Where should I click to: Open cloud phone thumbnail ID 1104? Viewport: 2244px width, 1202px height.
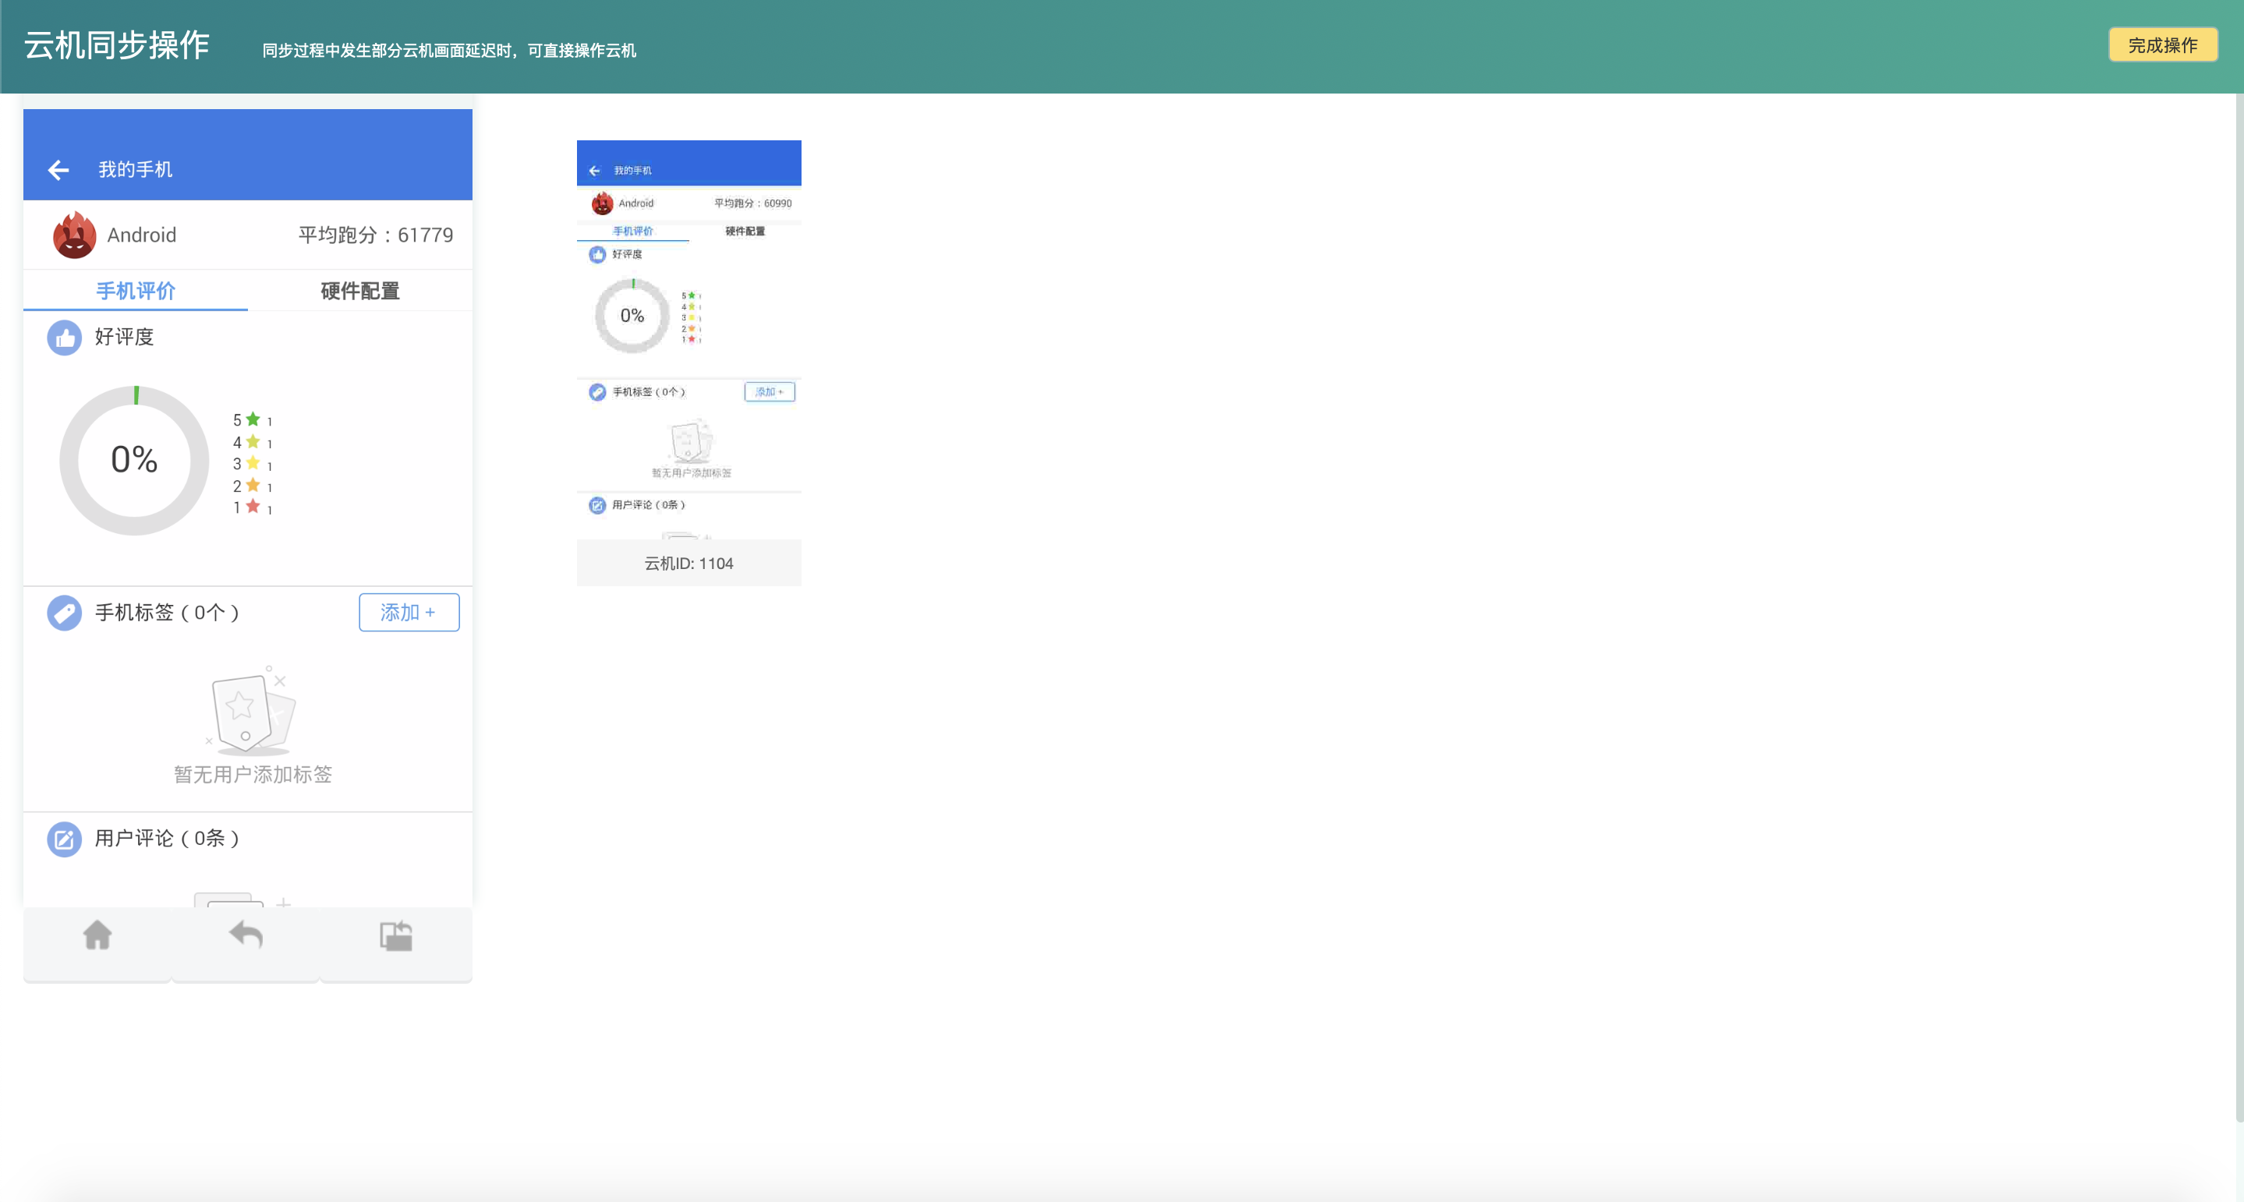coord(688,563)
